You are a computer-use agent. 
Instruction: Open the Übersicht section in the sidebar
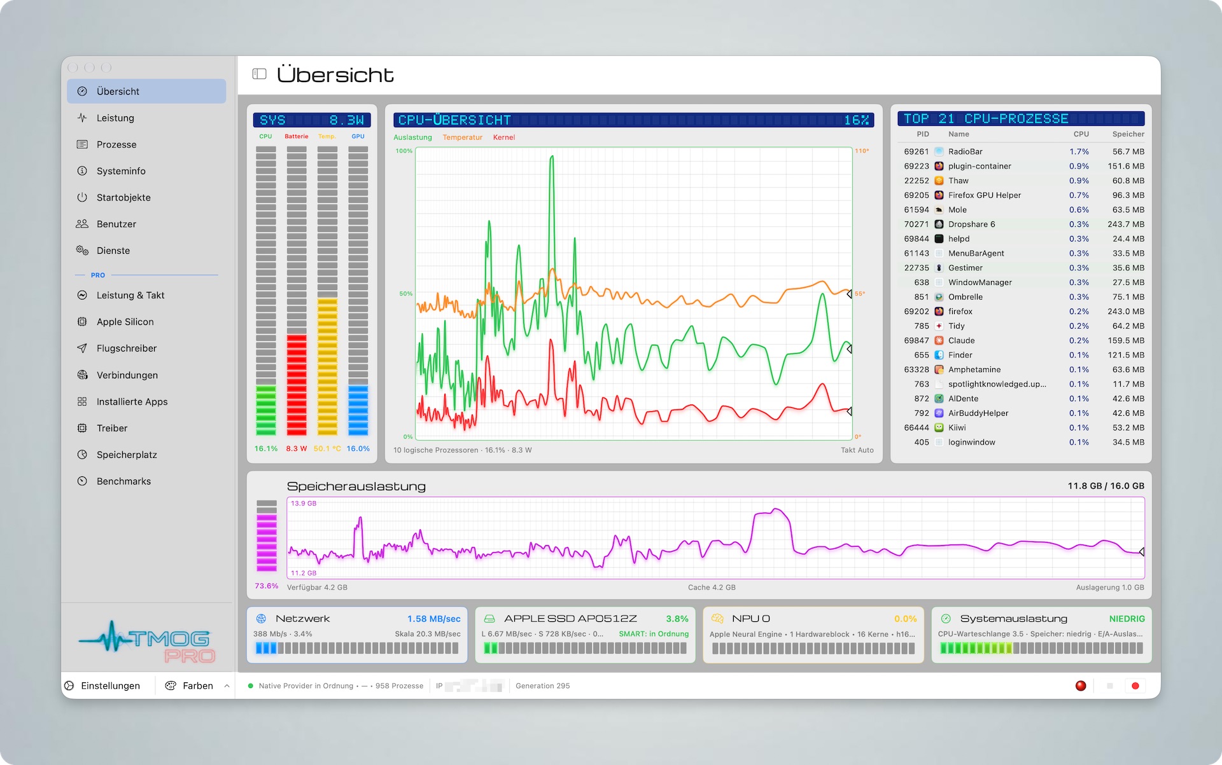coord(146,91)
